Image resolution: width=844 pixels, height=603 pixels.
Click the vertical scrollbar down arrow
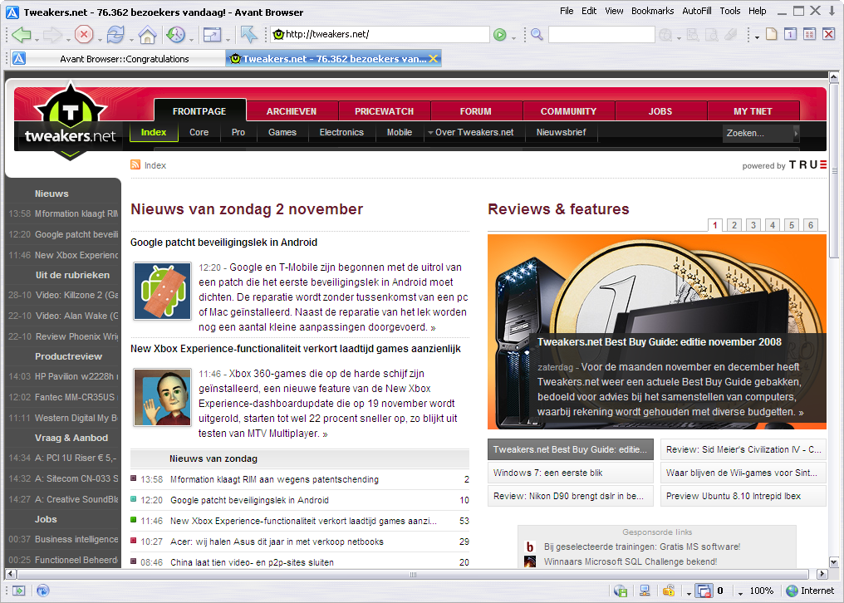click(834, 562)
